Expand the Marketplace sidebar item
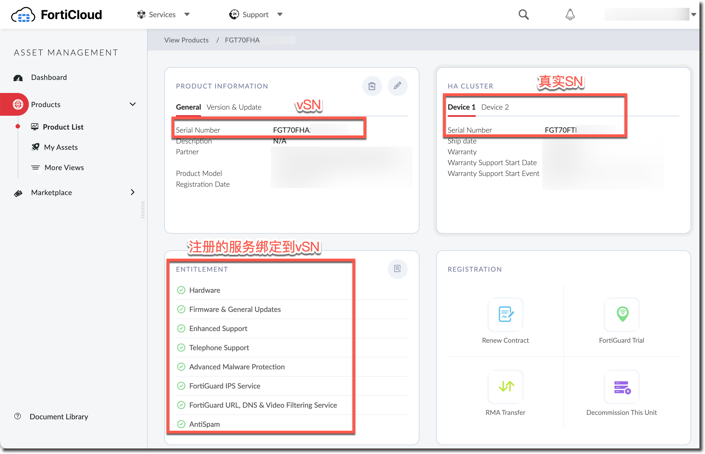The height and width of the screenshot is (454, 705). pyautogui.click(x=132, y=192)
